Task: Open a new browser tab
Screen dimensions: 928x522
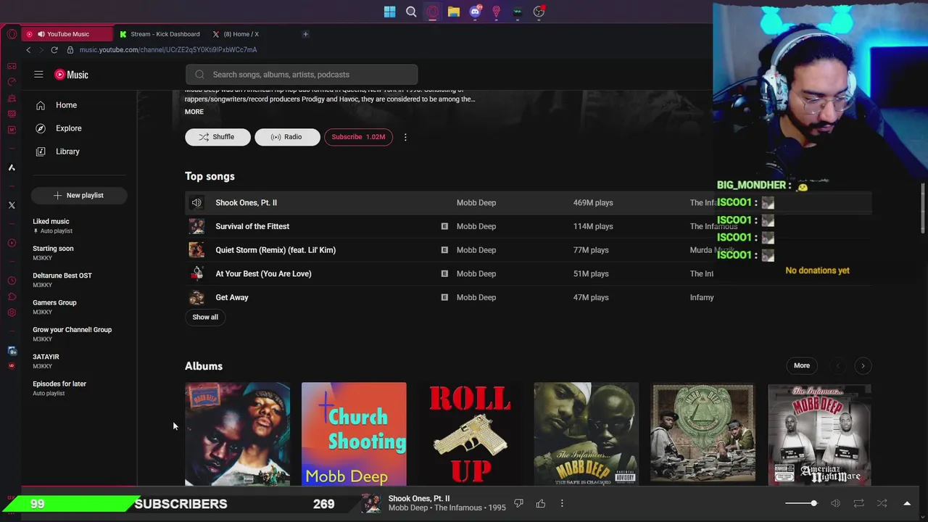Action: (305, 34)
